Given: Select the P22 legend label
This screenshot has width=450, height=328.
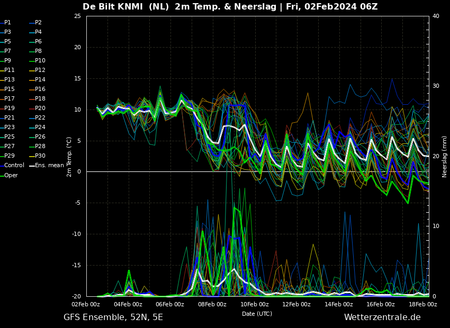Looking at the screenshot, I should pyautogui.click(x=40, y=118).
